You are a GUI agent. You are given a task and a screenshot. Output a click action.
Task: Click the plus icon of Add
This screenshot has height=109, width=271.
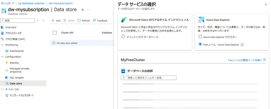(53, 20)
